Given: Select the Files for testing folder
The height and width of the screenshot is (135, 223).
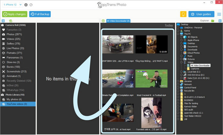Looking at the screenshot, I should pos(191,103).
